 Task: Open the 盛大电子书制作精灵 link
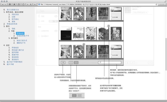[x=15, y=62]
